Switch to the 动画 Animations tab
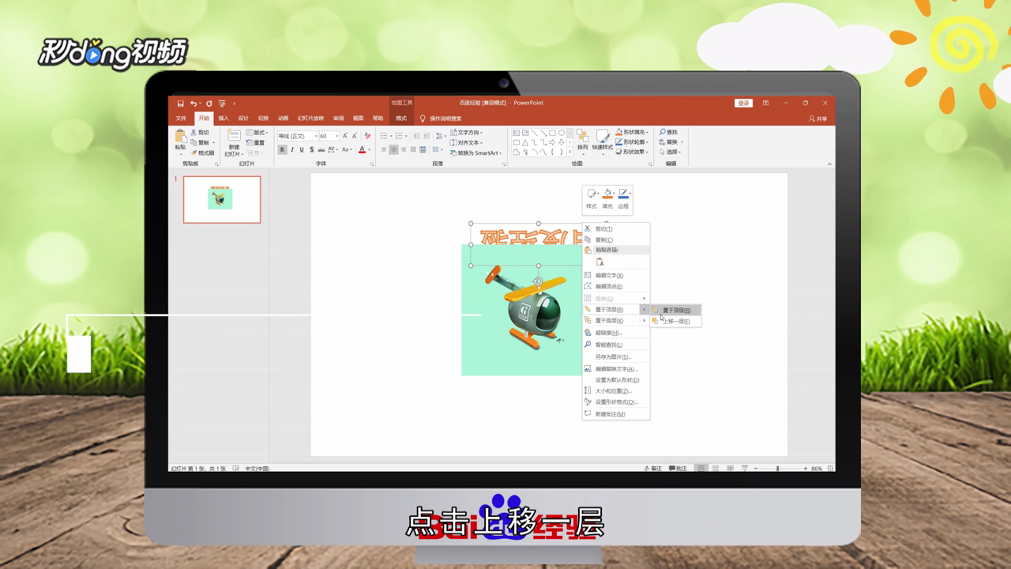Image resolution: width=1011 pixels, height=569 pixels. coord(283,119)
